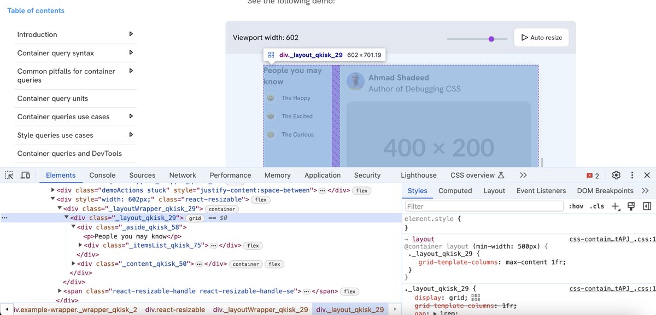
Task: Toggle the grid badge on _layout_qkisk_29
Action: [x=196, y=218]
